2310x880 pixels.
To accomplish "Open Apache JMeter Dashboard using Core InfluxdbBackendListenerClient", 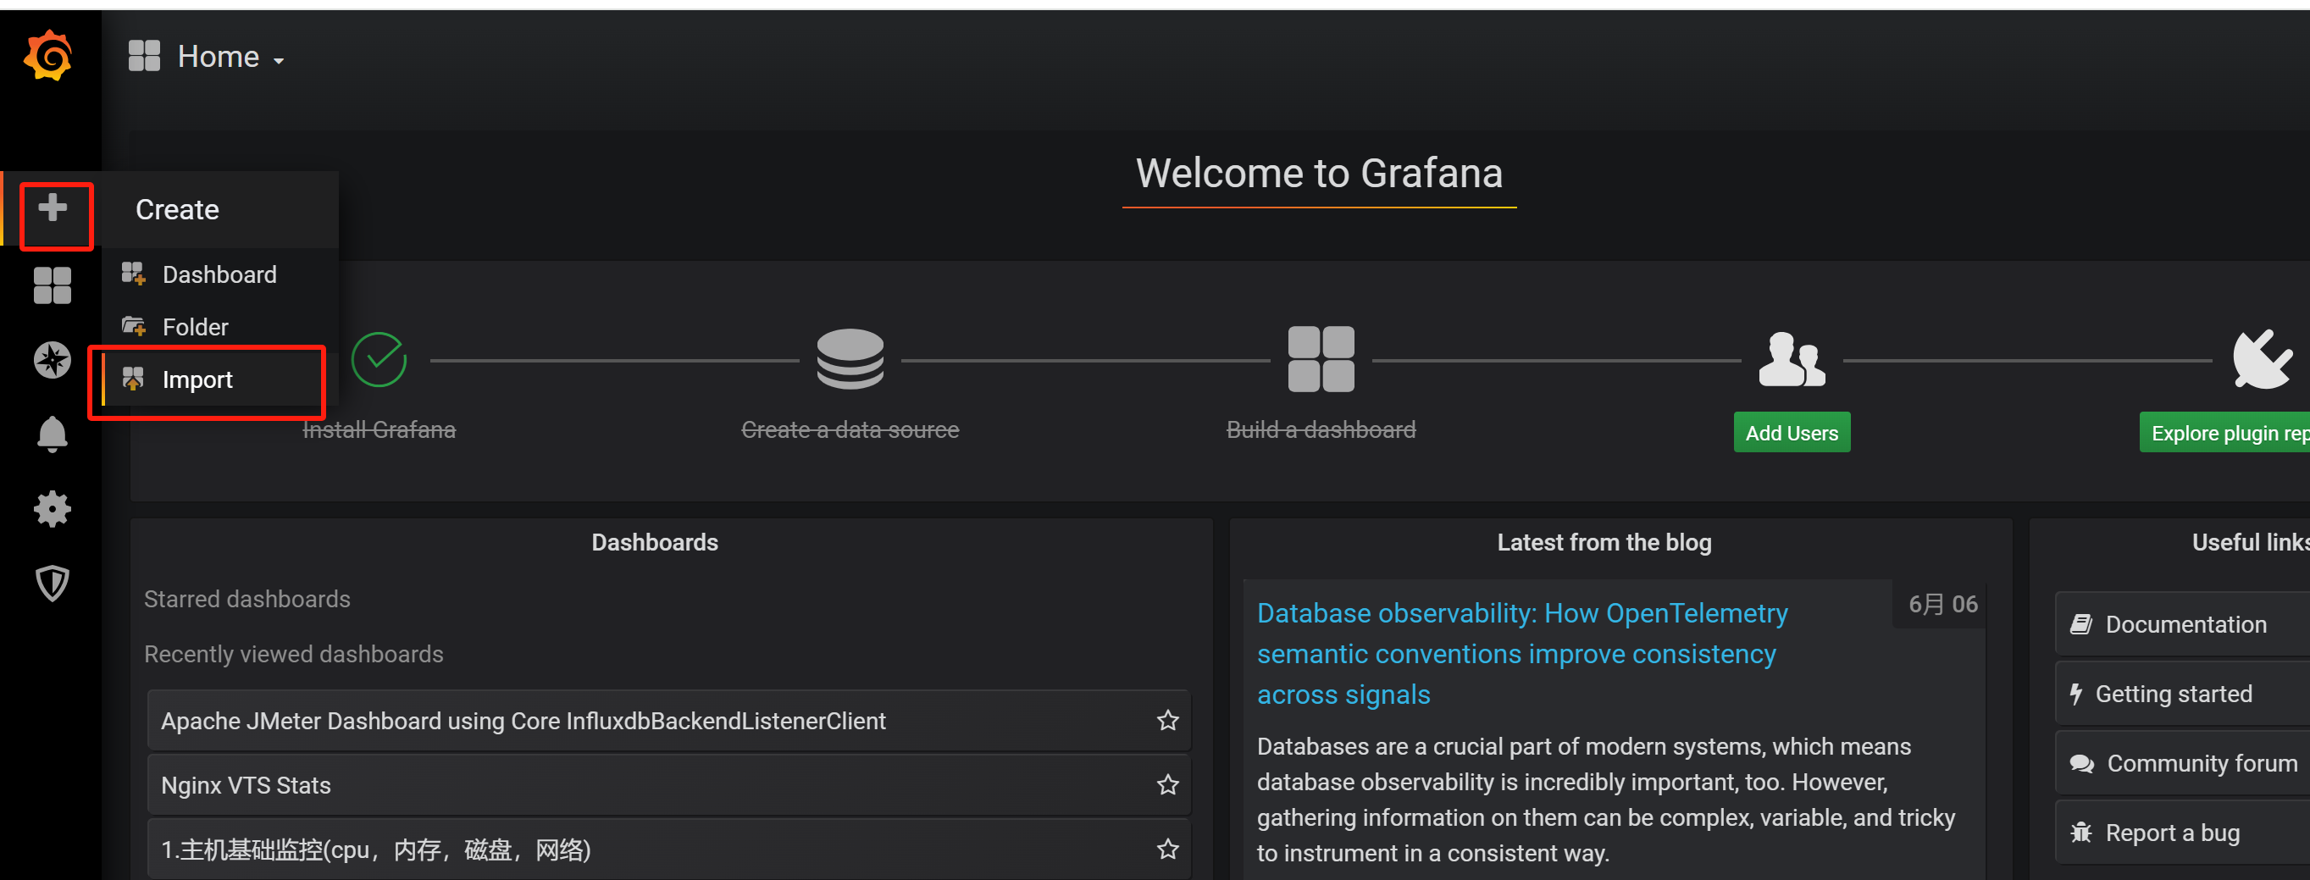I will point(668,720).
